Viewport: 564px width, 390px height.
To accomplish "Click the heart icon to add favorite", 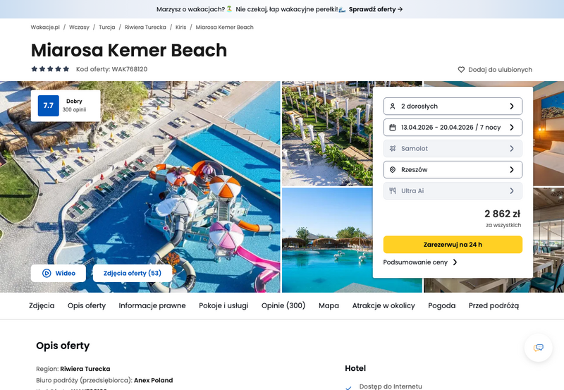I will coord(461,69).
